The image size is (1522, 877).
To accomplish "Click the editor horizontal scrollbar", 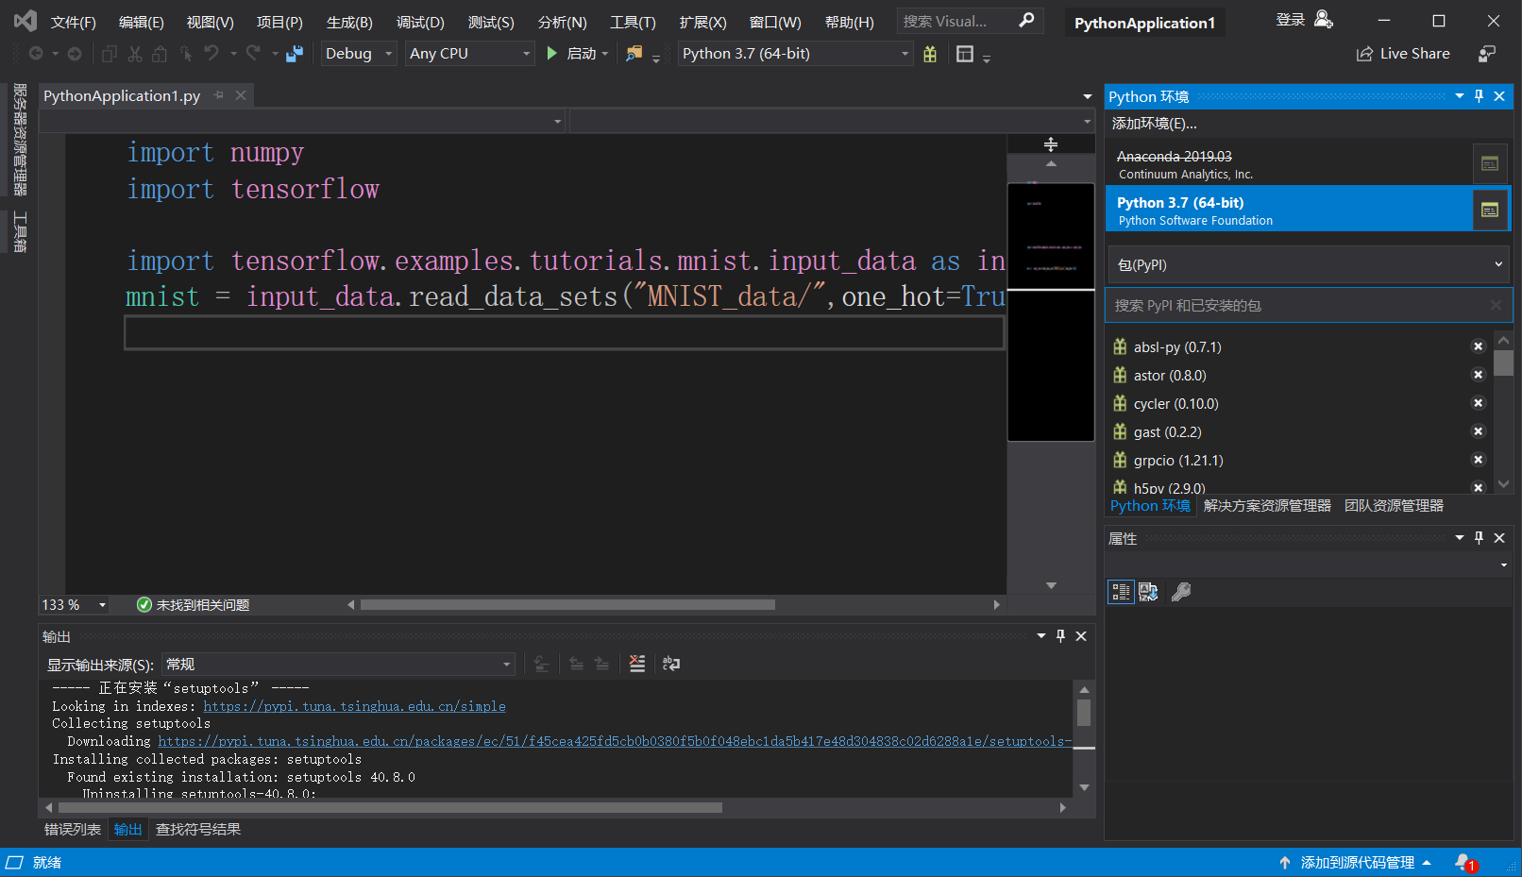I will [567, 605].
